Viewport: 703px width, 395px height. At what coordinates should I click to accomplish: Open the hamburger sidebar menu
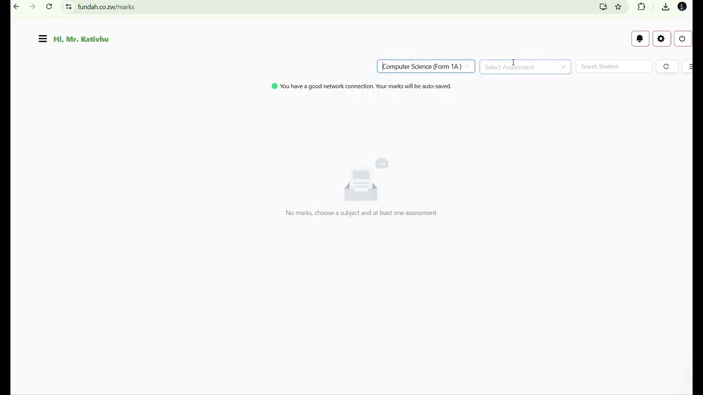(43, 39)
